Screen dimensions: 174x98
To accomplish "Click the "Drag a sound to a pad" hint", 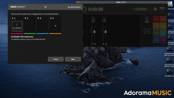I will click(147, 31).
